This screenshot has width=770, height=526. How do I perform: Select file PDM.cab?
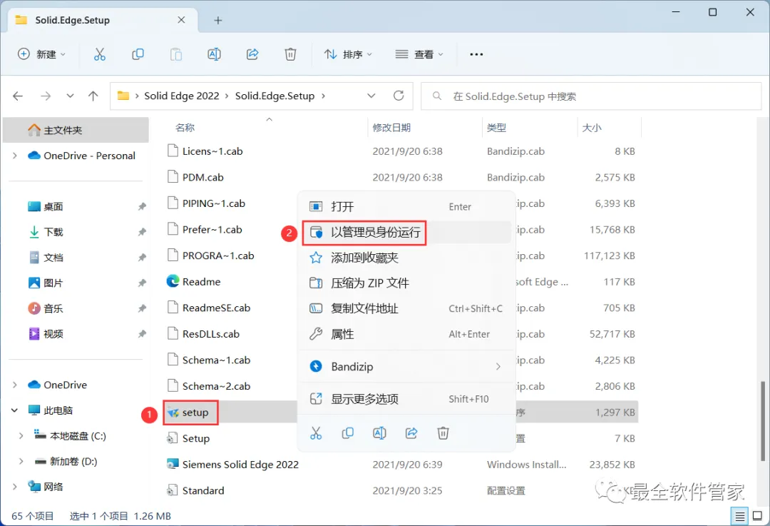point(202,178)
